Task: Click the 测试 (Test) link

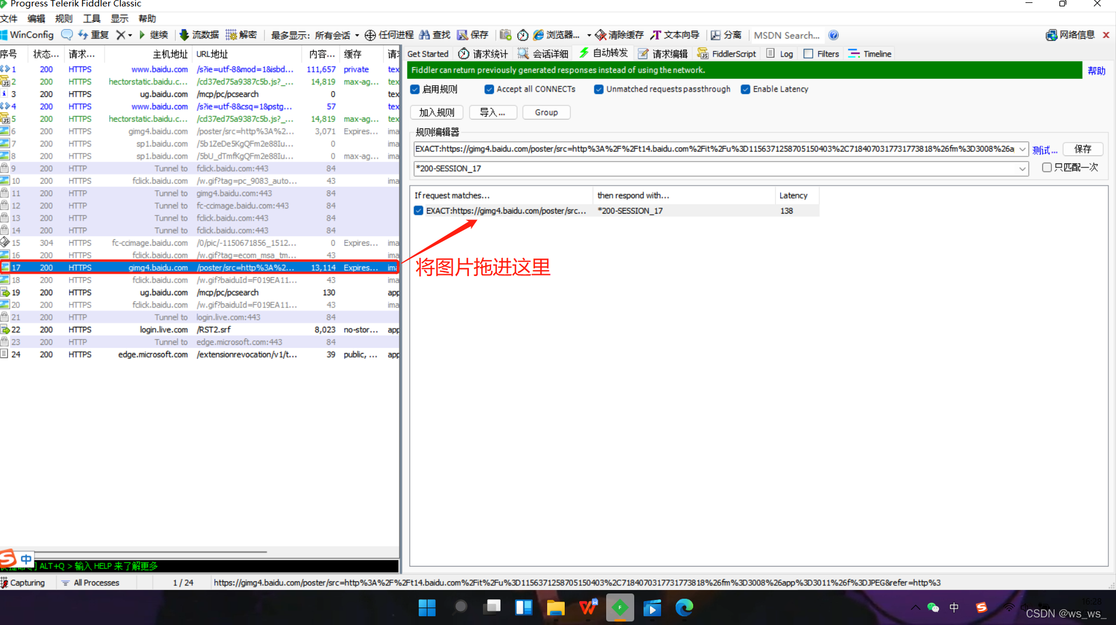Action: pos(1045,150)
